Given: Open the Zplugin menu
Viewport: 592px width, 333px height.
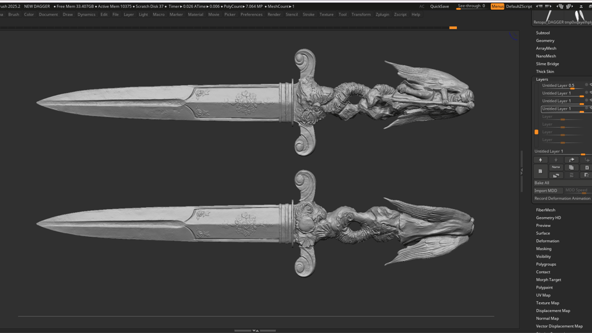Looking at the screenshot, I should [x=382, y=14].
